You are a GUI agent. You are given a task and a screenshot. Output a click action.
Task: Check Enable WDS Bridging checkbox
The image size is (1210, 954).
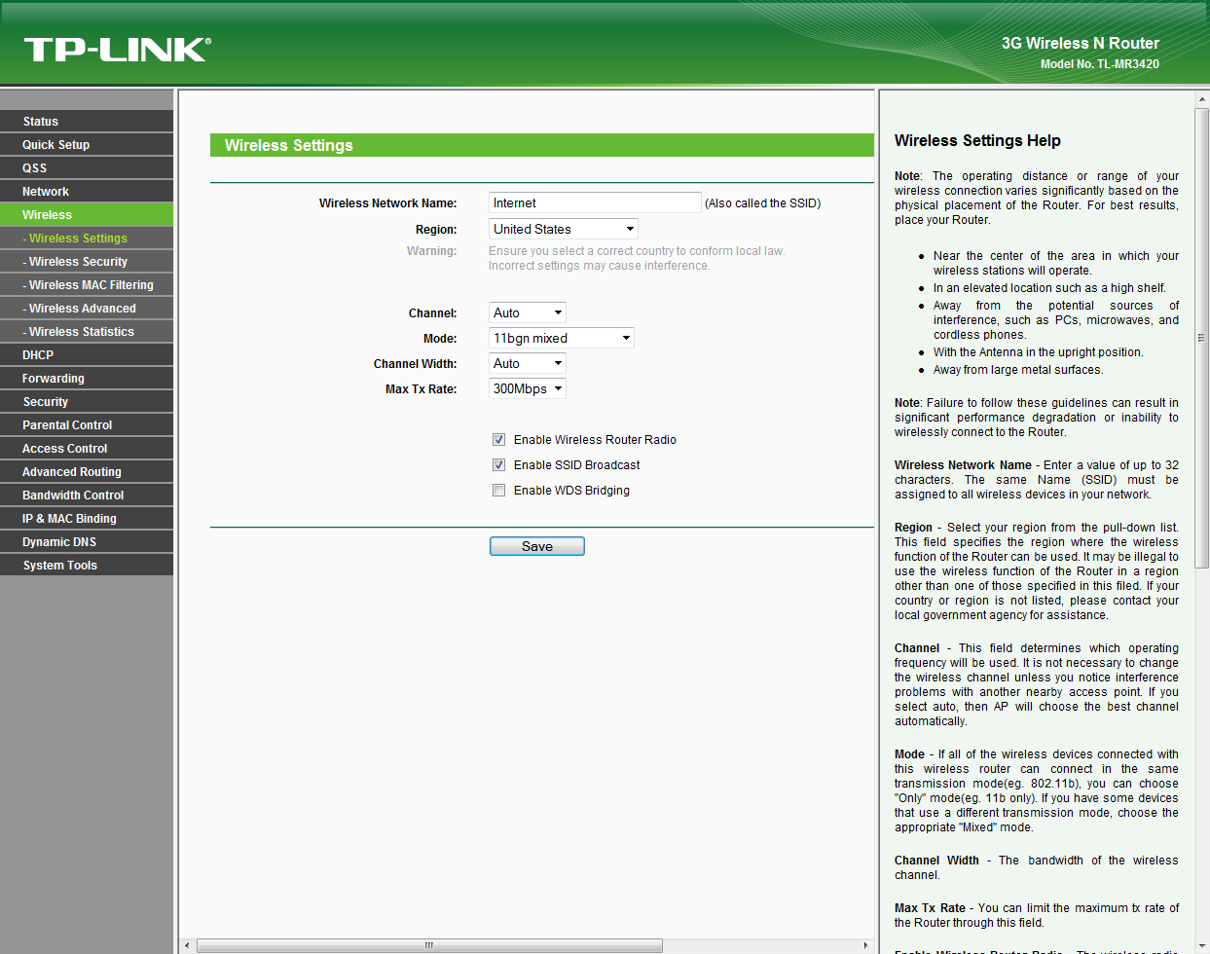click(x=498, y=491)
